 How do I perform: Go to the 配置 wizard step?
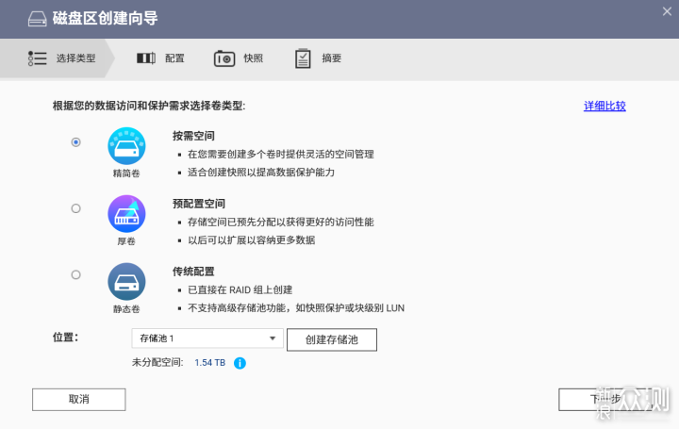pos(160,58)
